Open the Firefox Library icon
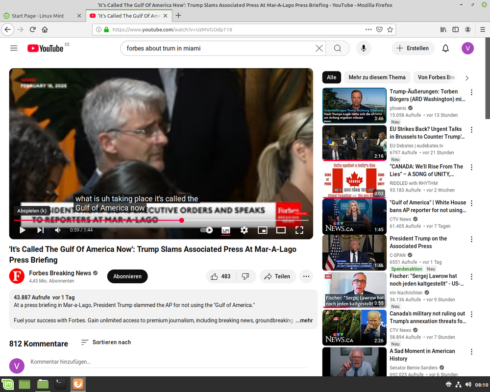 [x=443, y=29]
